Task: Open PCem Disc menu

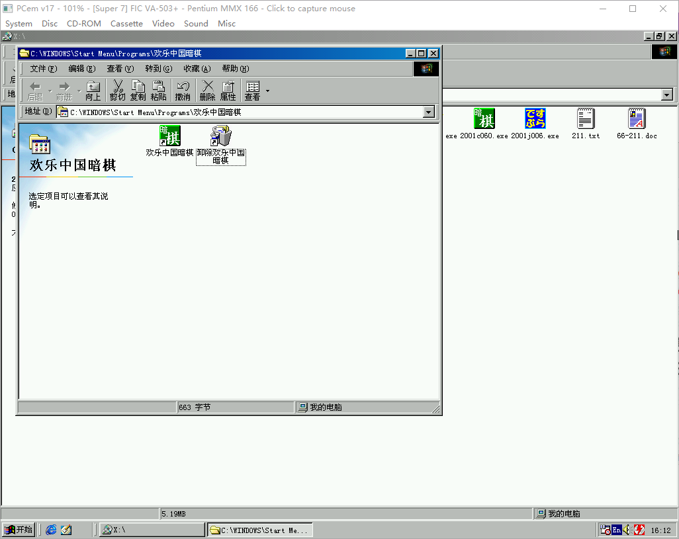Action: (x=50, y=24)
